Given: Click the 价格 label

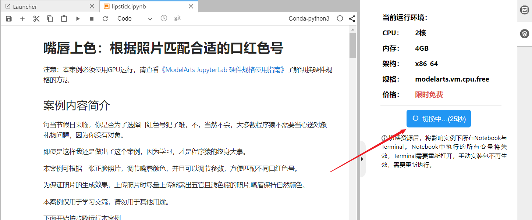Looking at the screenshot, I should [x=391, y=95].
